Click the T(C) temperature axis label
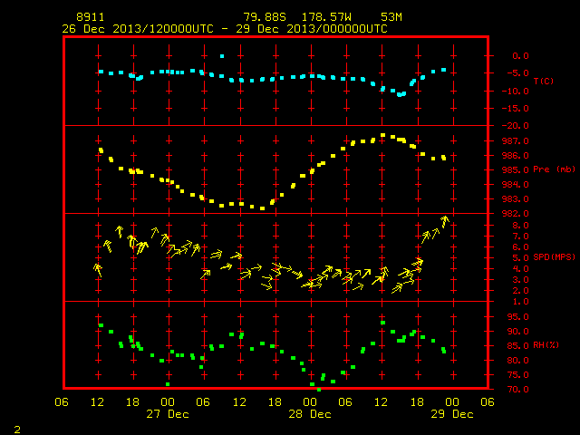 544,81
